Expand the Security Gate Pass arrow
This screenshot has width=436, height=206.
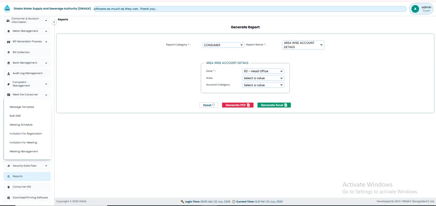46,166
